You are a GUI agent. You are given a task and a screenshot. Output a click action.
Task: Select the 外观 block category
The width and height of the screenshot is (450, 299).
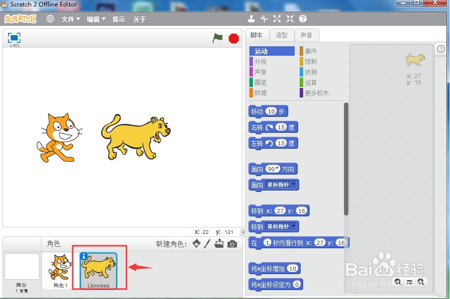[x=272, y=62]
